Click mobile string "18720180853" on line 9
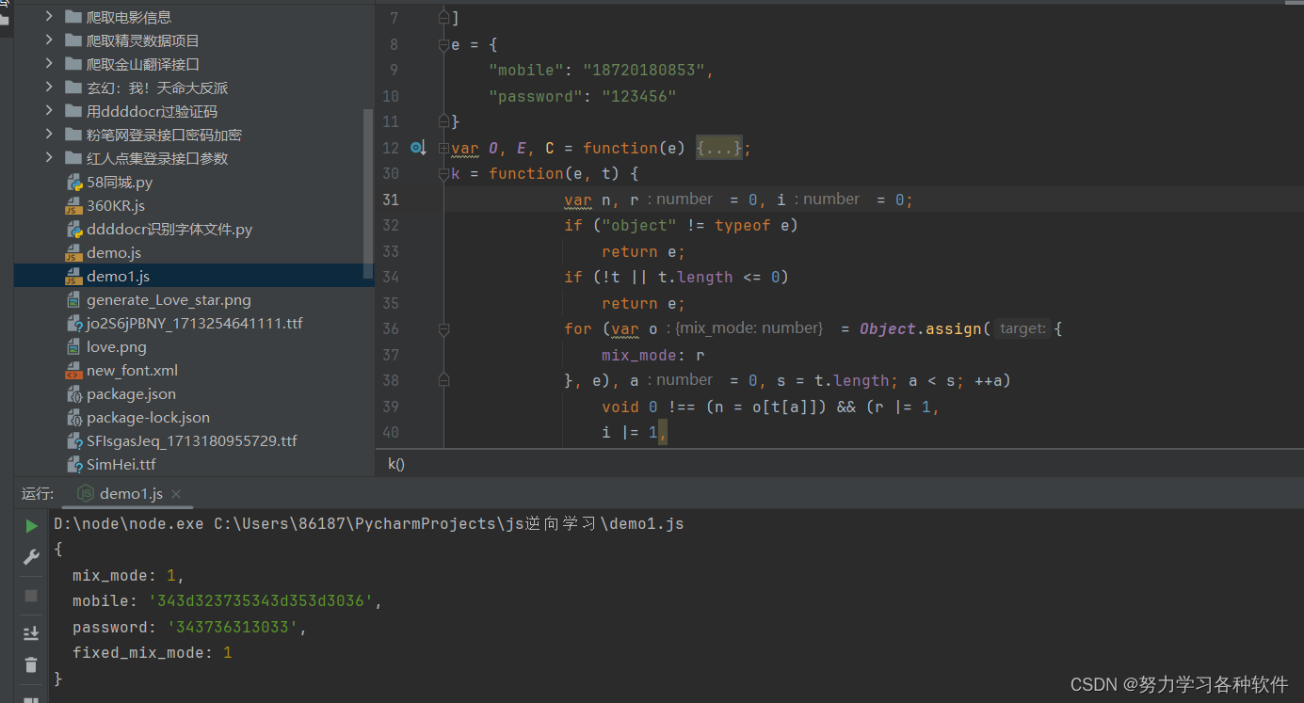The width and height of the screenshot is (1304, 703). (x=644, y=71)
